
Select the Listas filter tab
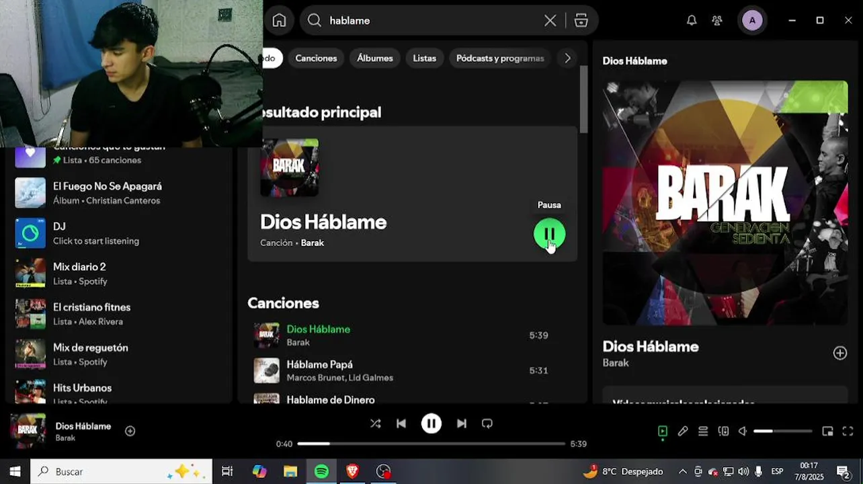point(424,58)
